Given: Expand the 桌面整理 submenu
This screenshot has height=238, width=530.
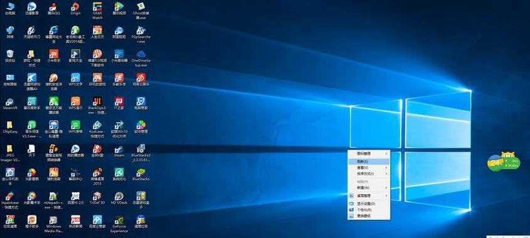Looking at the screenshot, I should [369, 196].
